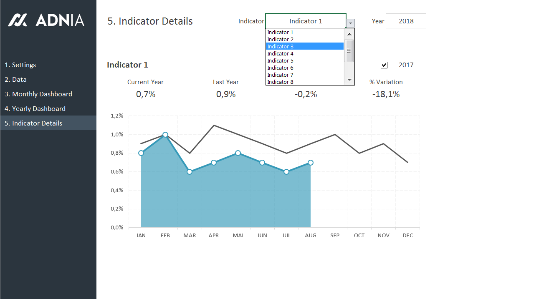The height and width of the screenshot is (299, 549).
Task: Open the 1. Settings page
Action: 20,65
